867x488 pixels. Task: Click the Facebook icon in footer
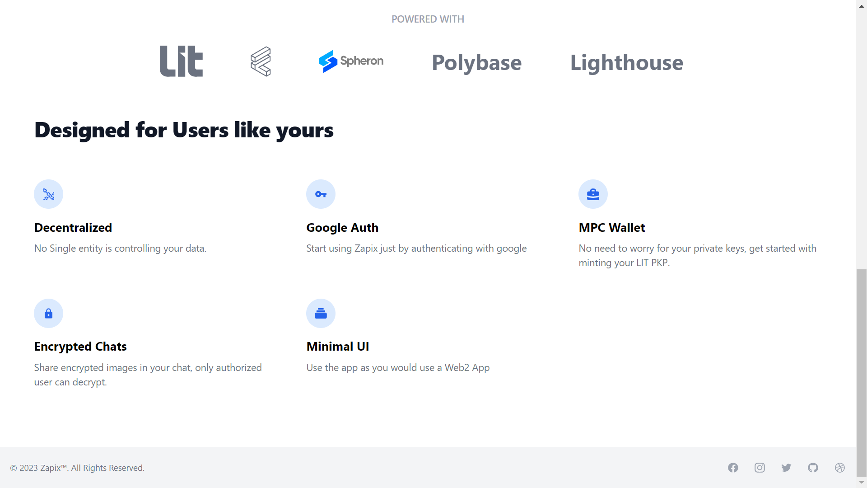pyautogui.click(x=733, y=468)
